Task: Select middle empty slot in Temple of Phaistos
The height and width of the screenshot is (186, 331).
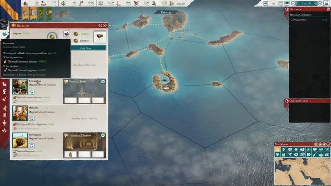Action: point(84,154)
